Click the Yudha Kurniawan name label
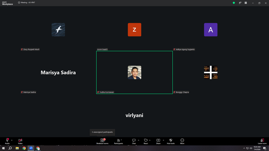Viewport: 269px width, 151px height. point(105,92)
